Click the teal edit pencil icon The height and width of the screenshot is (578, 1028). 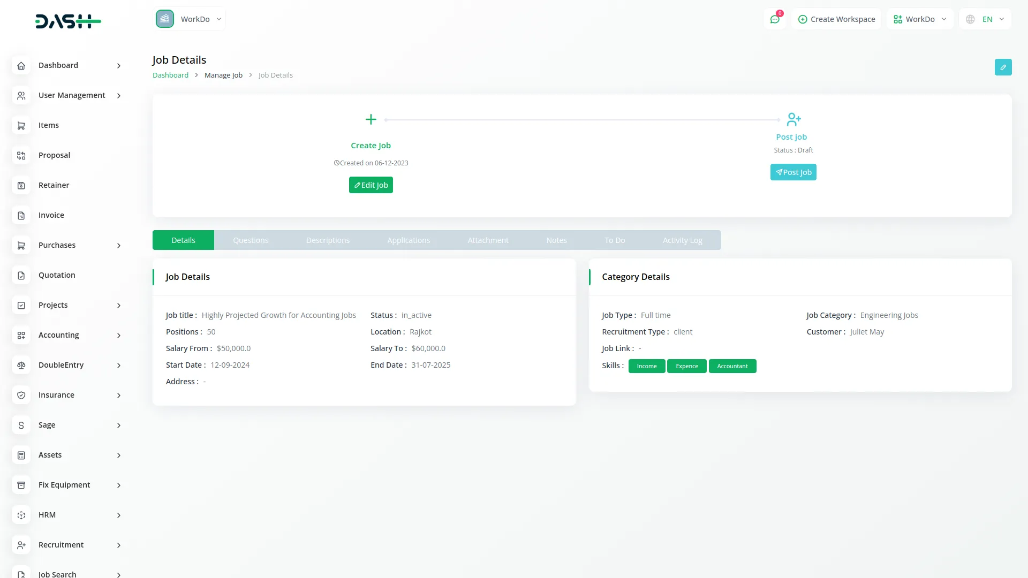click(x=1003, y=67)
